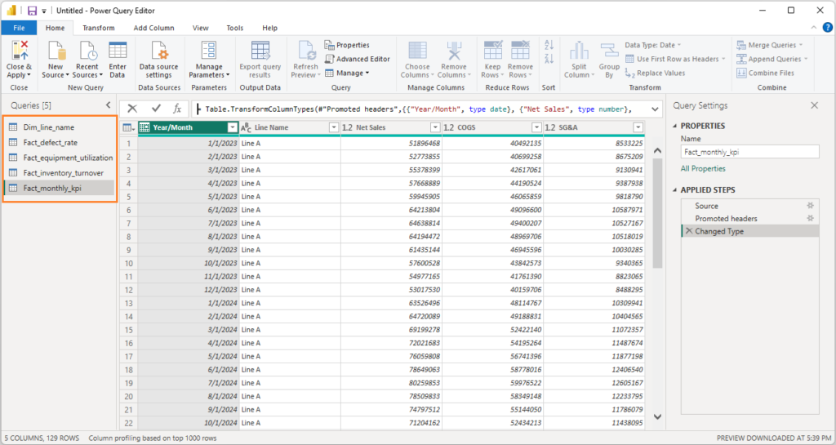Screen dimensions: 836x445
Task: Click the Refresh Preview icon
Action: click(306, 51)
